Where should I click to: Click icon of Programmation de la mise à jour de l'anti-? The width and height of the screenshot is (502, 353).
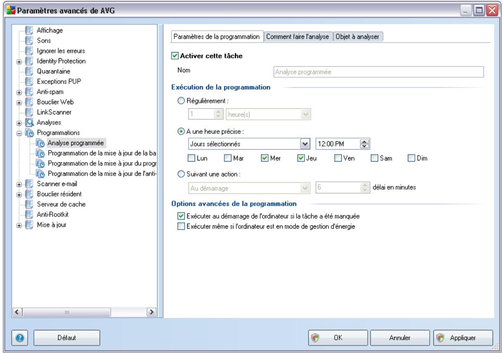click(40, 173)
